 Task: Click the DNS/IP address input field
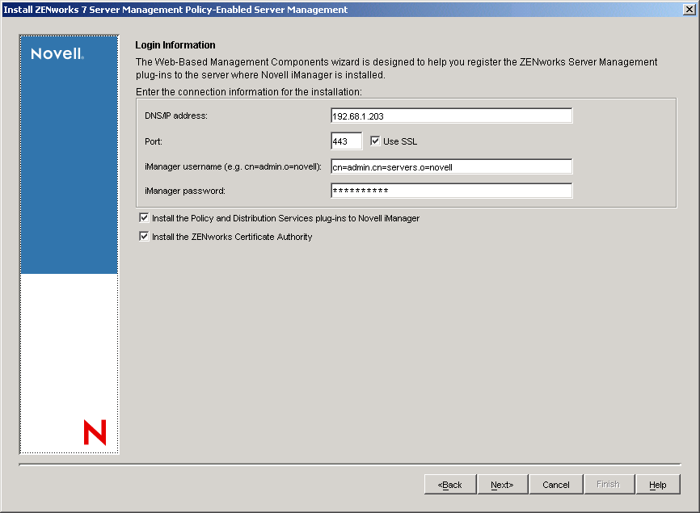pyautogui.click(x=451, y=115)
